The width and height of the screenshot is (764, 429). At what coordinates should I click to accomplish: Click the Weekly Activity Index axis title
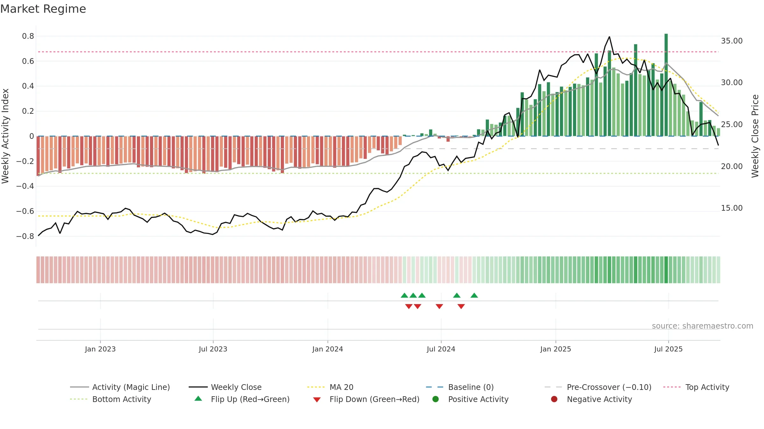[5, 136]
